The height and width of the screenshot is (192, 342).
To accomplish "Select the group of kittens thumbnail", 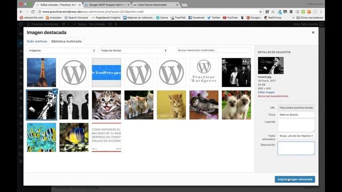I will (x=139, y=105).
